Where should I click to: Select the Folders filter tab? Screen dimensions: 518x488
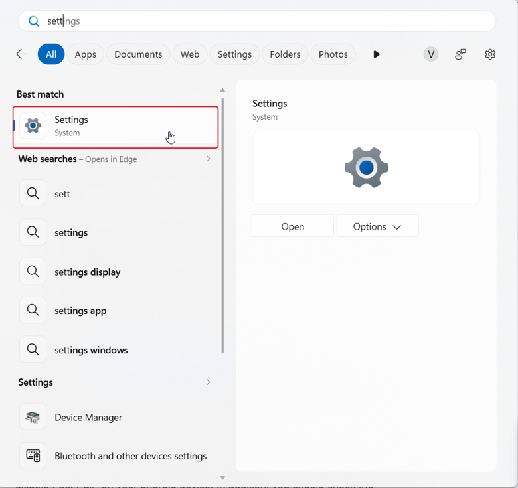tap(285, 54)
